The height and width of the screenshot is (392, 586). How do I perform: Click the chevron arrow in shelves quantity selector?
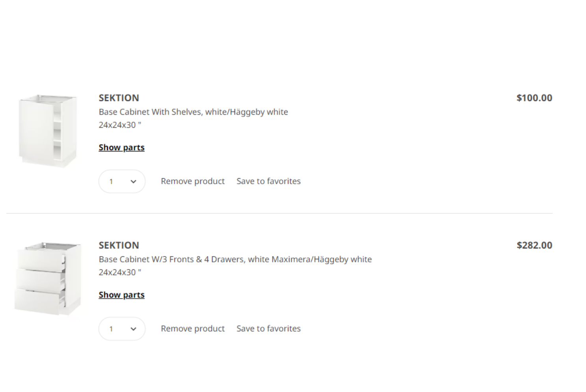click(x=133, y=182)
